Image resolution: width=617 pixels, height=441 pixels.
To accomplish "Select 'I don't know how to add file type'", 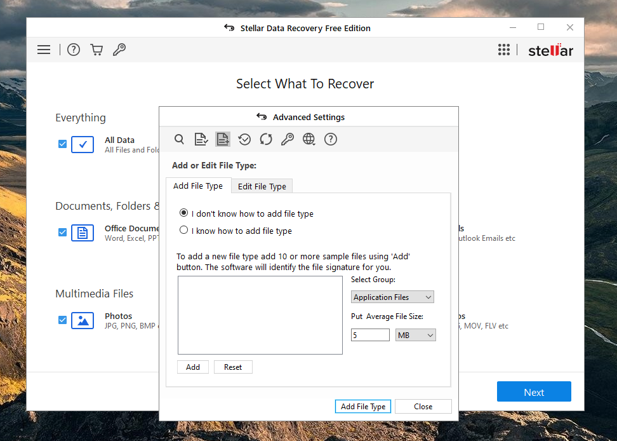I will 184,214.
